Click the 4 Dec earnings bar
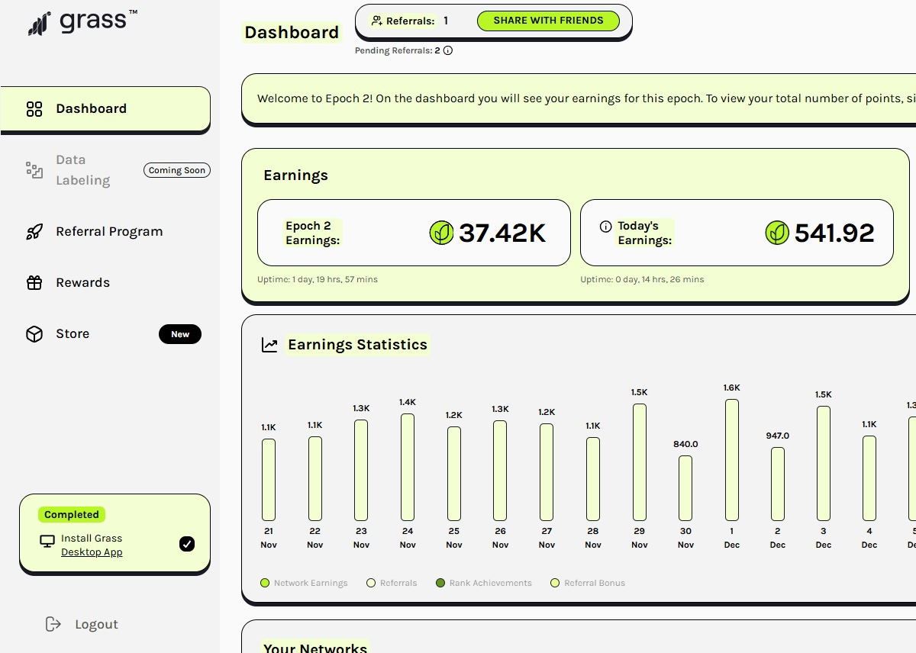 point(869,478)
